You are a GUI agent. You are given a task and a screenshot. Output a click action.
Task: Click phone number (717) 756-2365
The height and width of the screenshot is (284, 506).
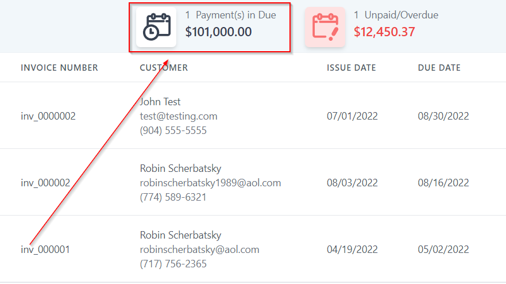click(x=173, y=264)
